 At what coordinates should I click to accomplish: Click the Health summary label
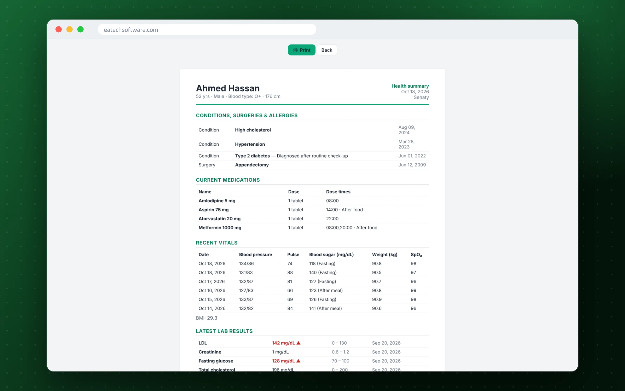pos(410,86)
